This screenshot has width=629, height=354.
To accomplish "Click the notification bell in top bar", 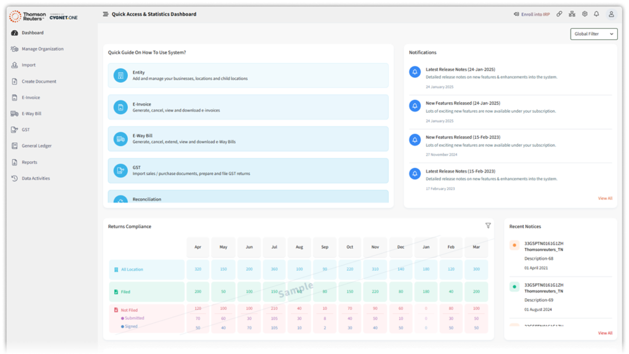I will (x=597, y=14).
